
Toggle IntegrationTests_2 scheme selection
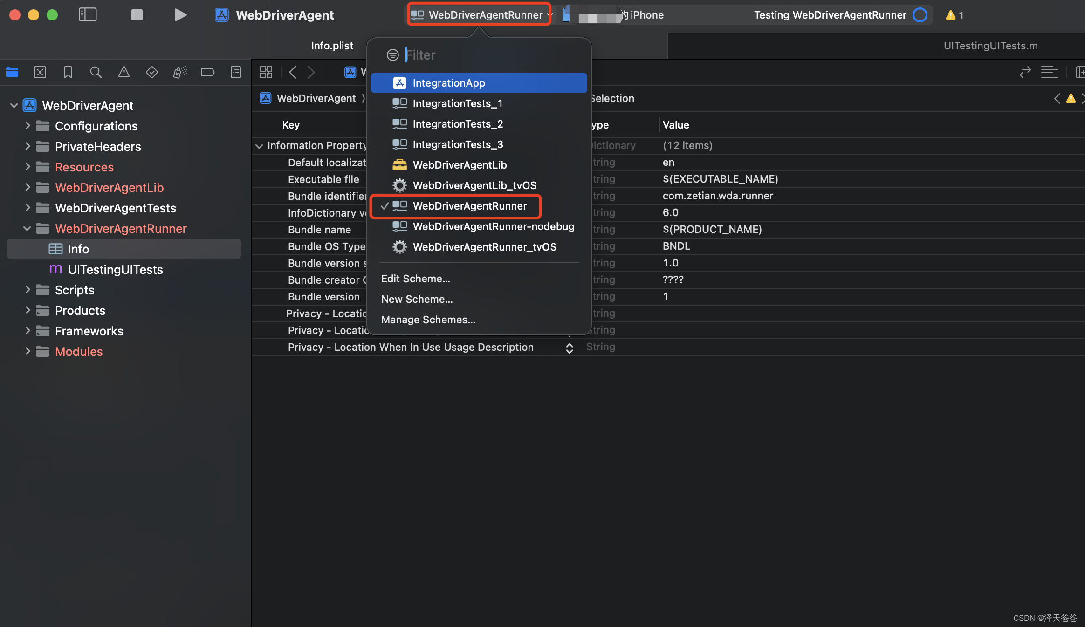(459, 123)
